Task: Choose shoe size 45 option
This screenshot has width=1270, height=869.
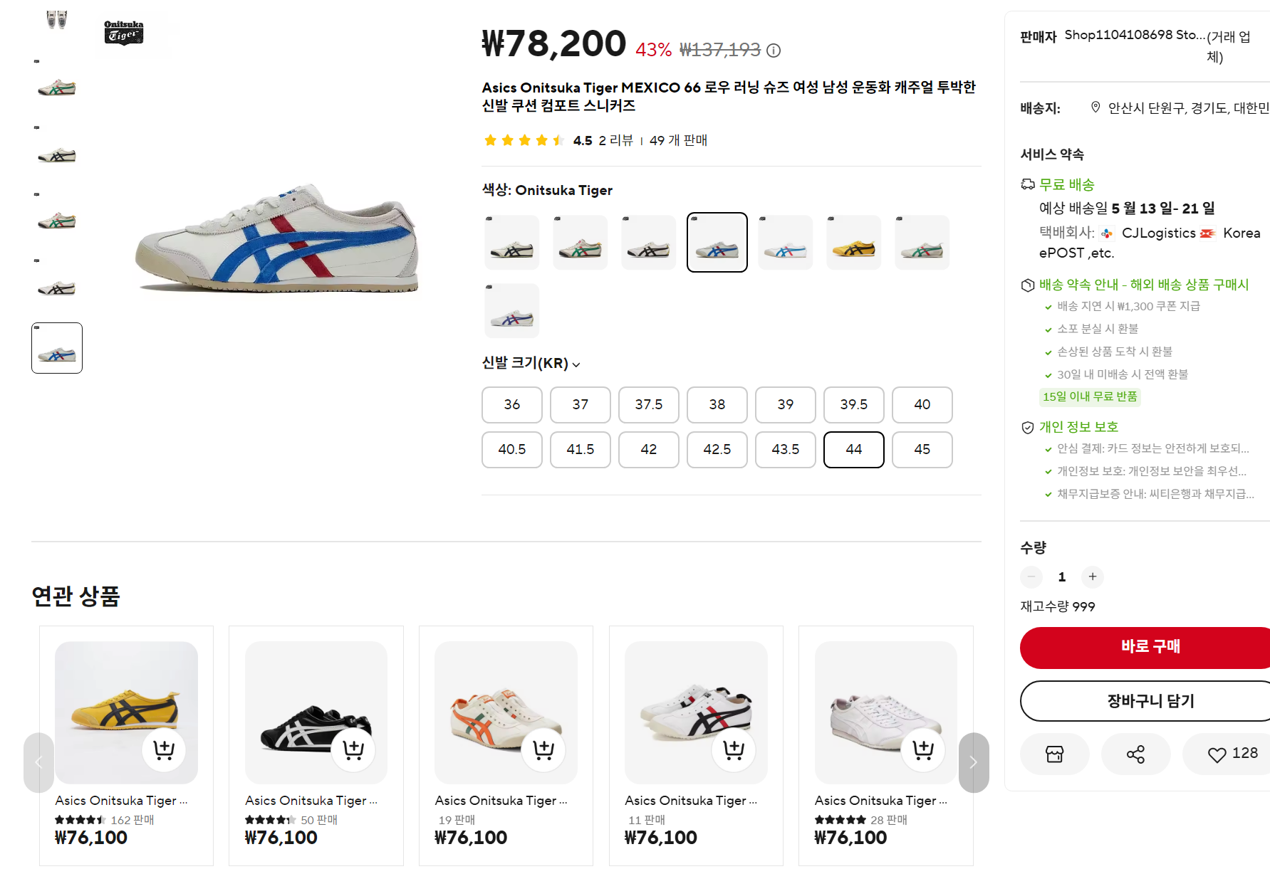Action: point(922,449)
